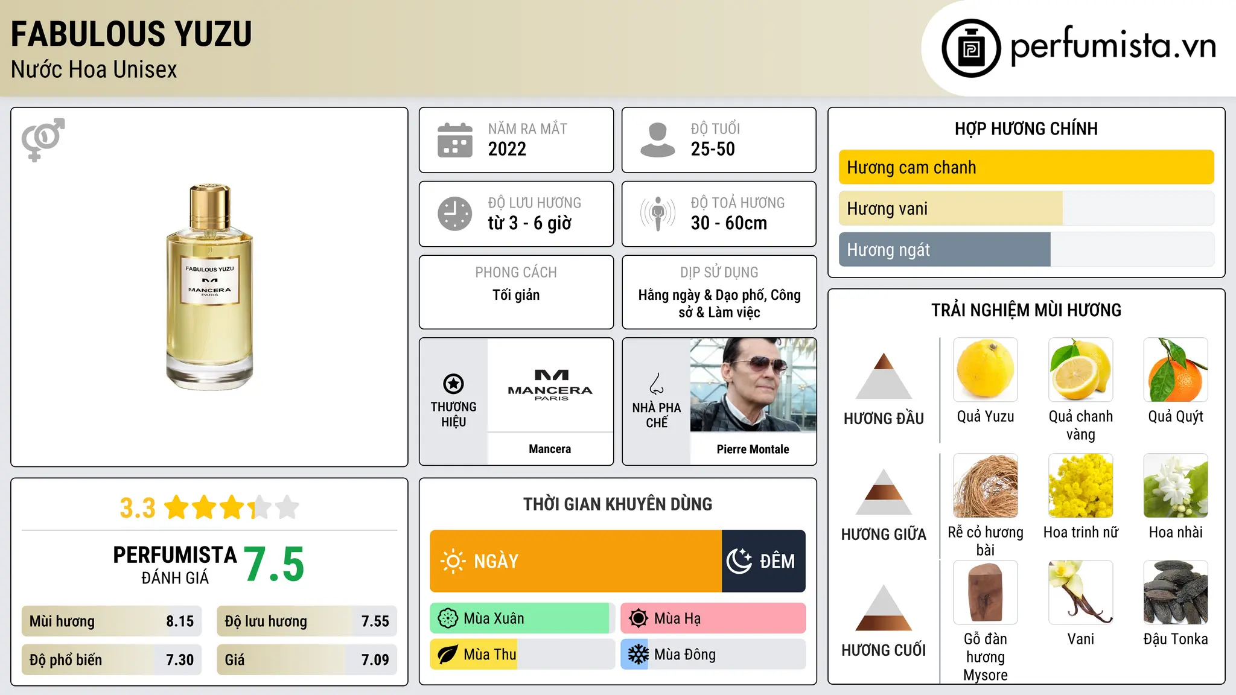
Task: Click the Ngày daytime usage bar
Action: coord(576,561)
